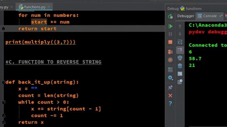Stop the debug session with red square

point(170,42)
